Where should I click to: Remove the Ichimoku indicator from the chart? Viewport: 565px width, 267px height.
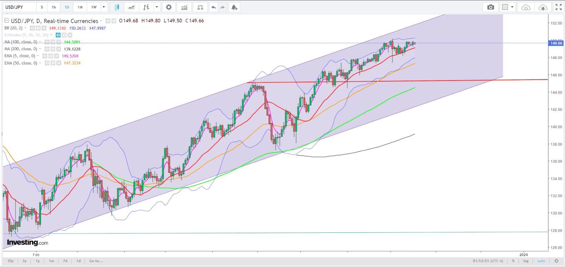[70, 35]
